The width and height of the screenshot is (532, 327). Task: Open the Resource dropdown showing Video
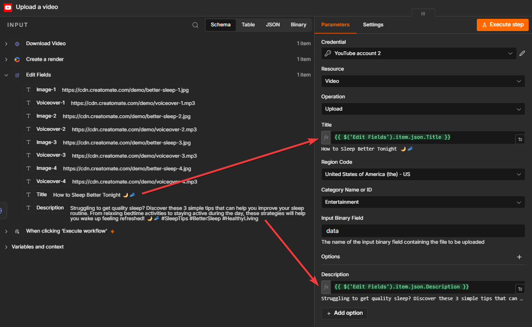[423, 81]
